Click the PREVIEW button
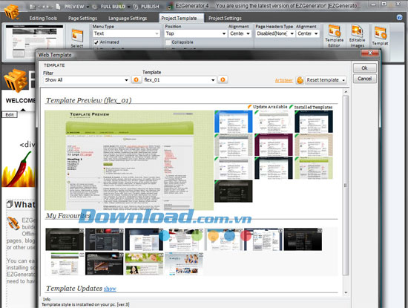 pyautogui.click(x=74, y=7)
